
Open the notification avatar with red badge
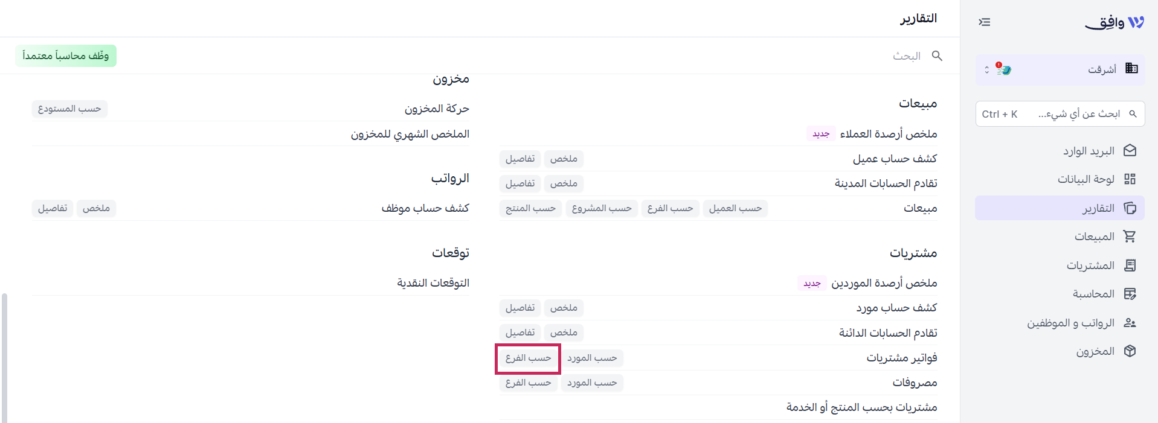point(1003,69)
